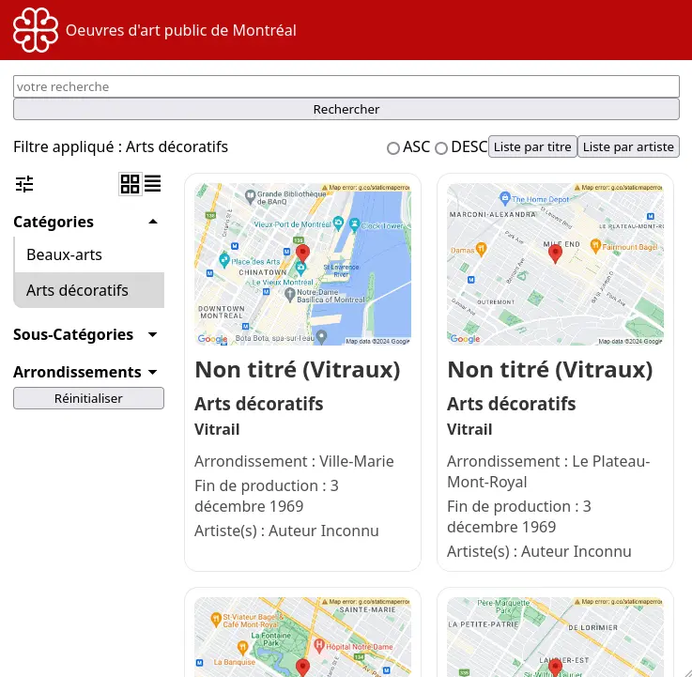
Task: Click Arrondissement : Ville-Marie text
Action: tap(294, 461)
